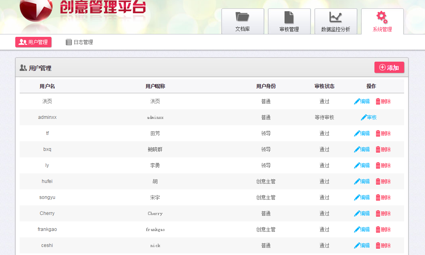Delete the user Cherry
The width and height of the screenshot is (425, 255).
coord(383,213)
